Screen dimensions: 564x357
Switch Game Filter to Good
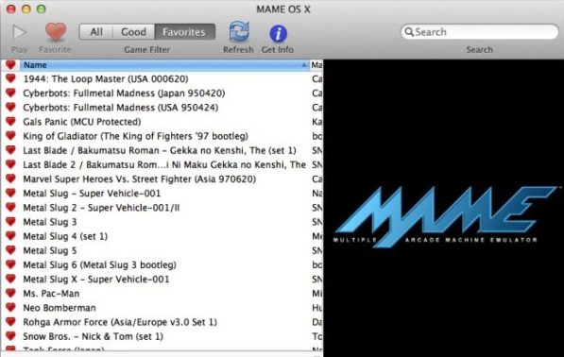tap(133, 32)
